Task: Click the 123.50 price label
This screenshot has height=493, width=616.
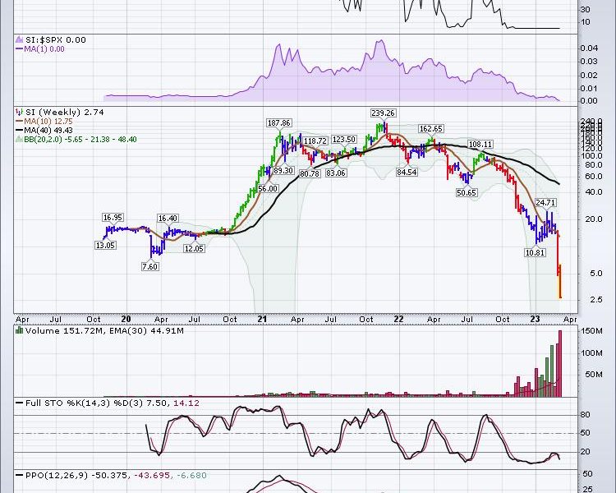Action: 344,140
